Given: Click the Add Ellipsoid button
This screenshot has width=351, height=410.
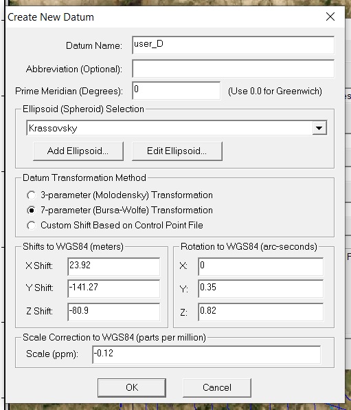Looking at the screenshot, I should 78,151.
